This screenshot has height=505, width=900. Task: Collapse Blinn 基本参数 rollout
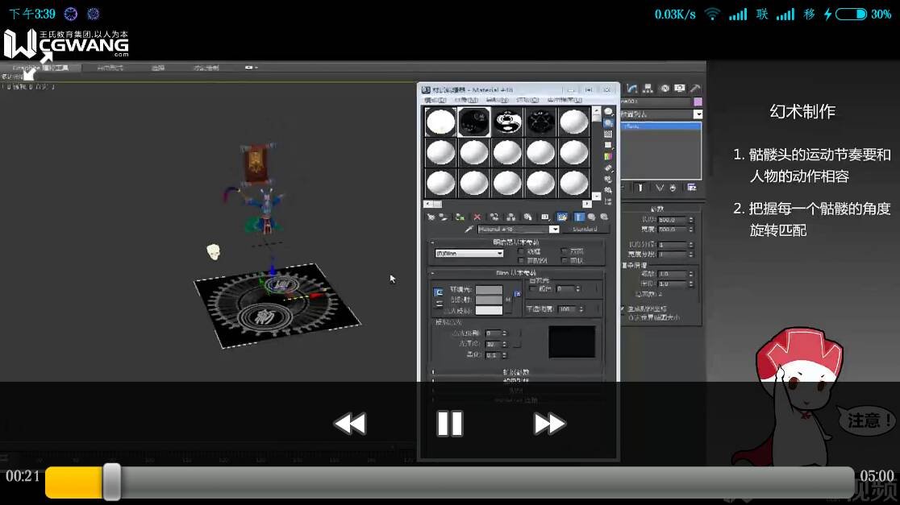pos(515,273)
